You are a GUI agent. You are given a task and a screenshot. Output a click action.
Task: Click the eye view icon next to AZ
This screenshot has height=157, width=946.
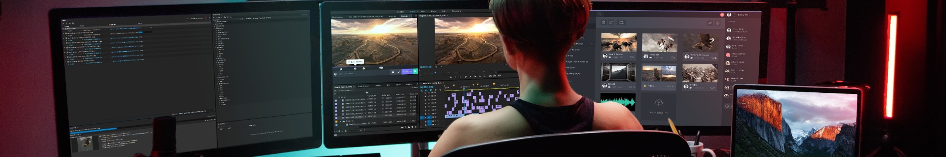[x=718, y=23]
